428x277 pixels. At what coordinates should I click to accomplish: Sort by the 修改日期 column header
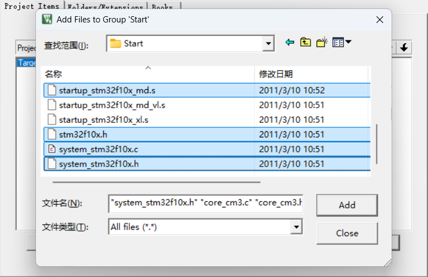(311, 74)
